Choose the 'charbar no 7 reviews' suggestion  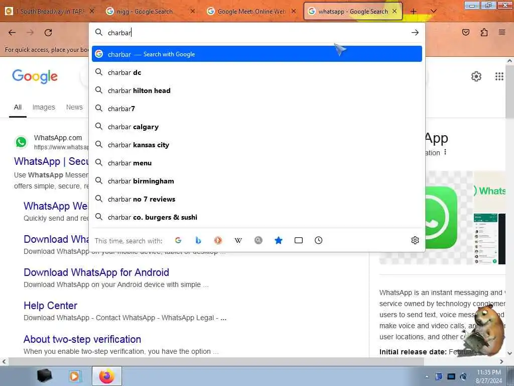(x=256, y=199)
